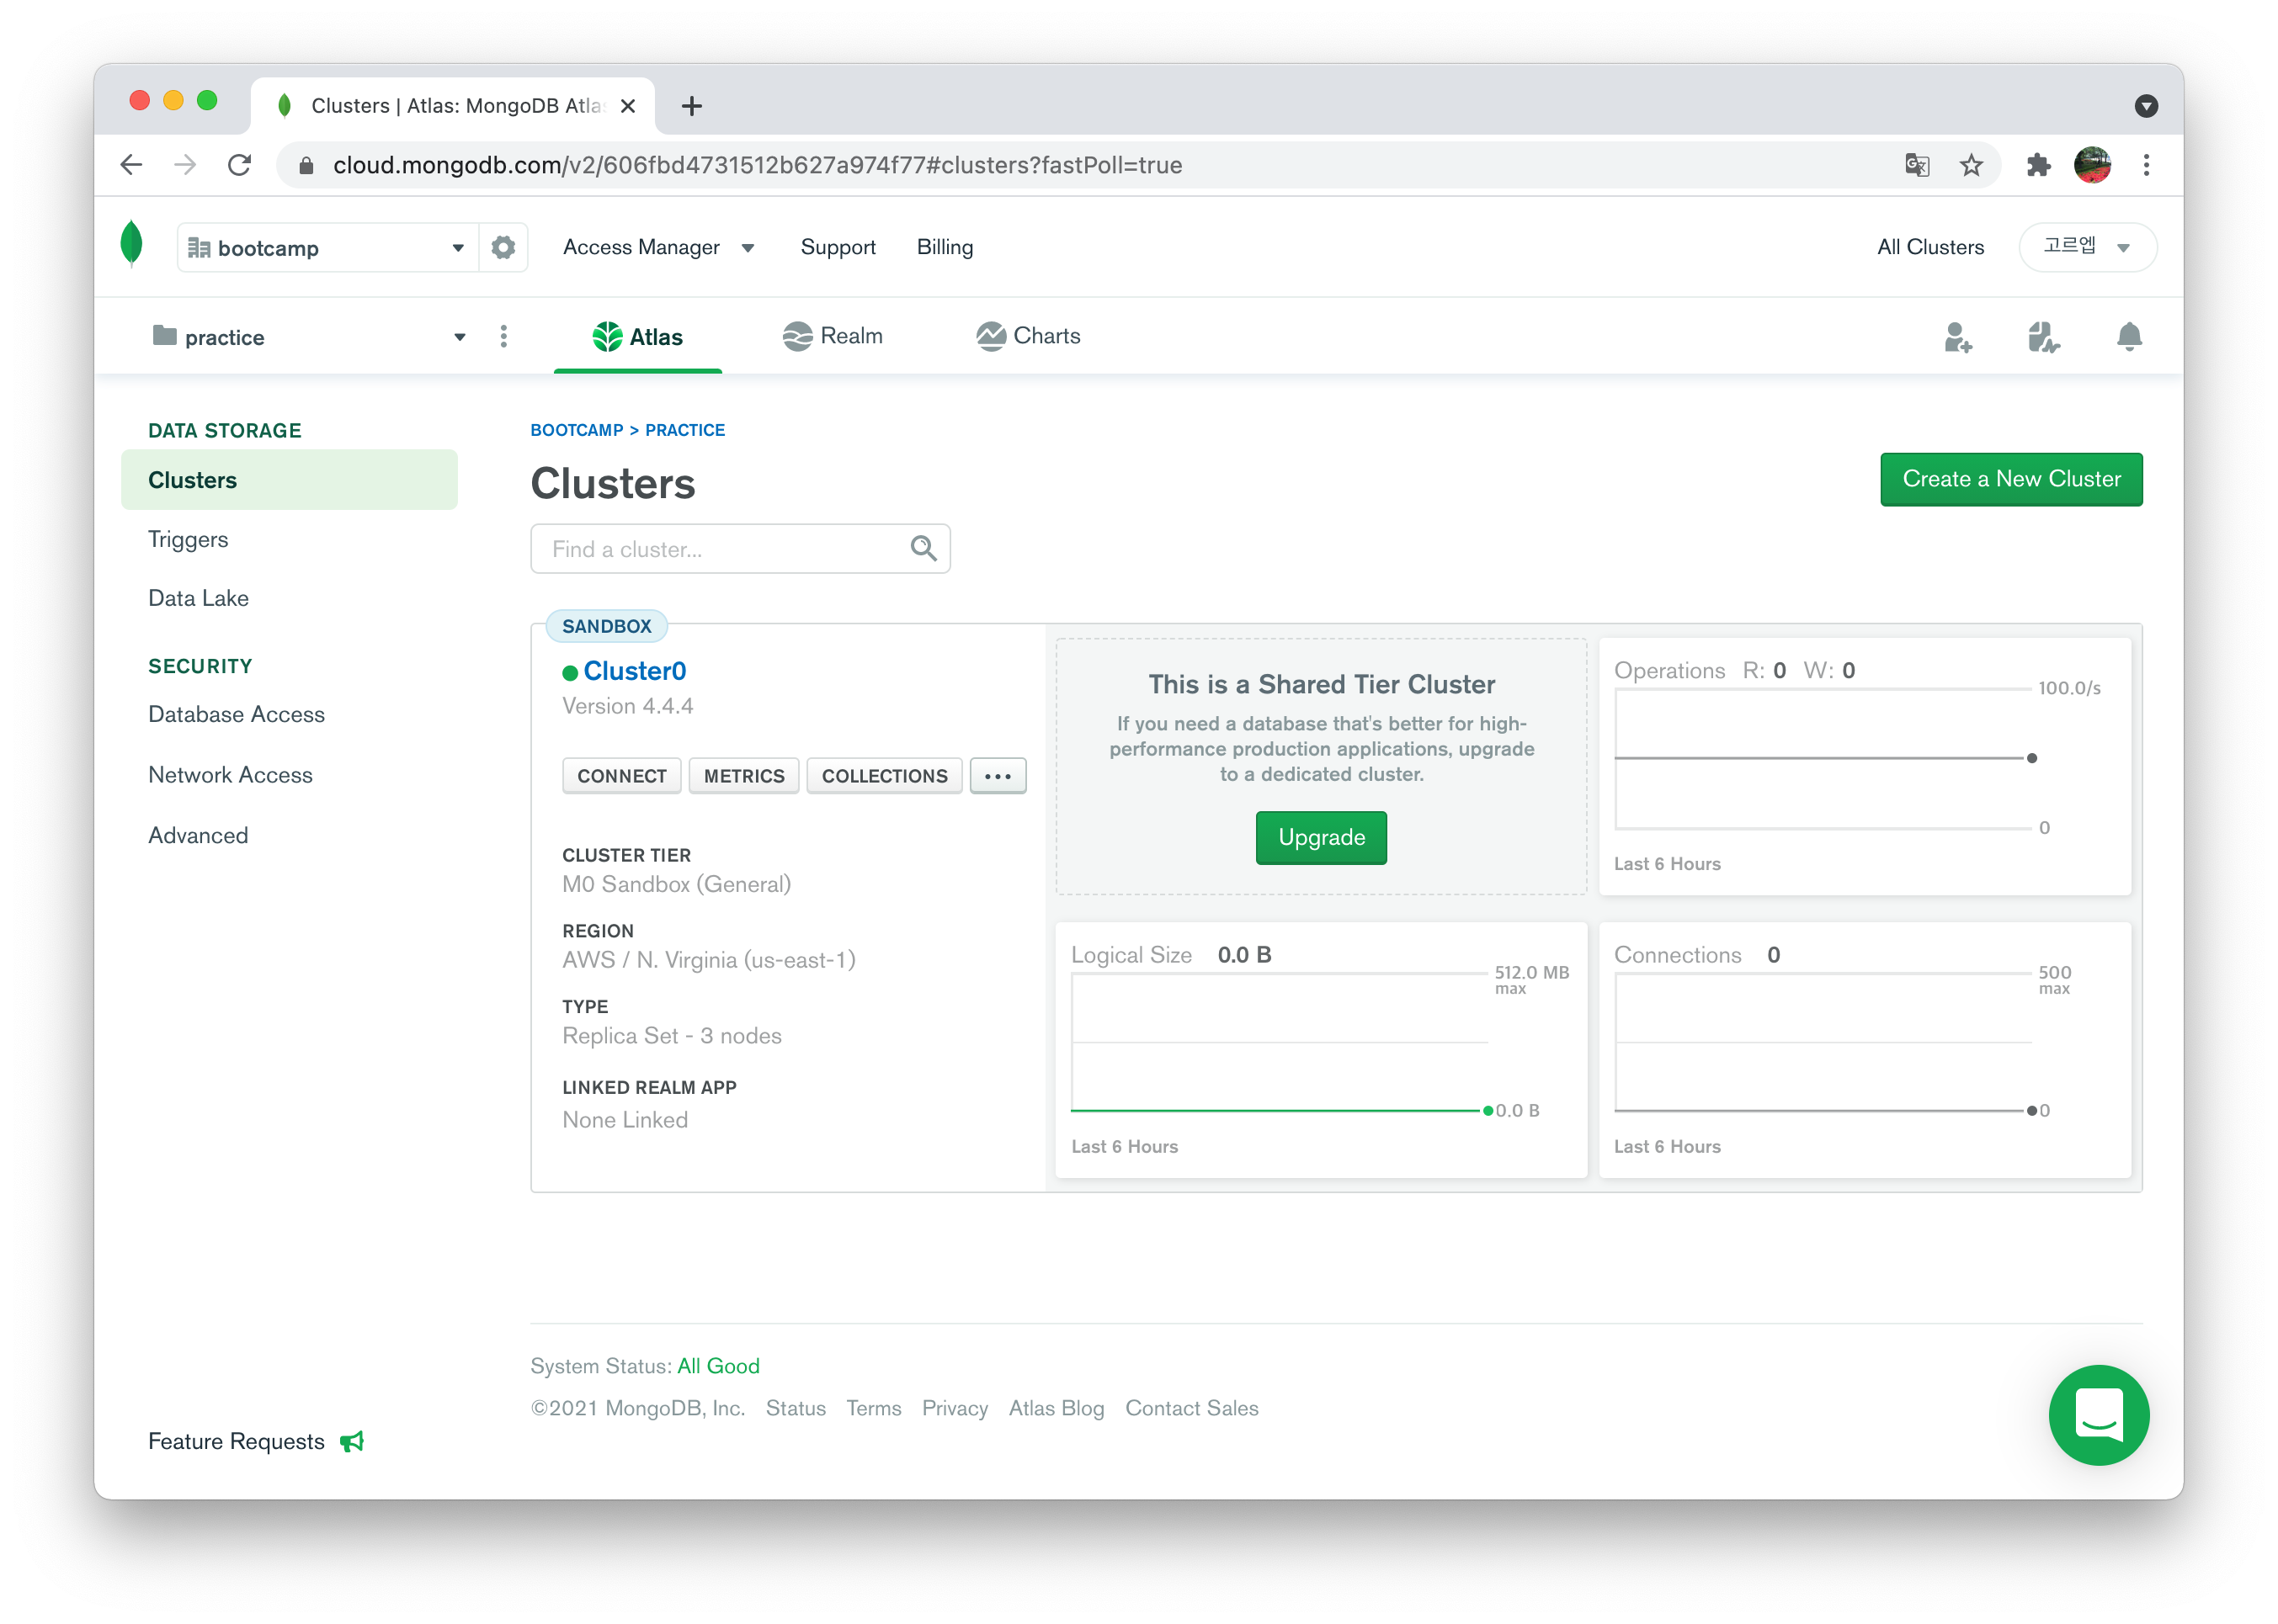
Task: Open Network Access in the sidebar
Action: 230,775
